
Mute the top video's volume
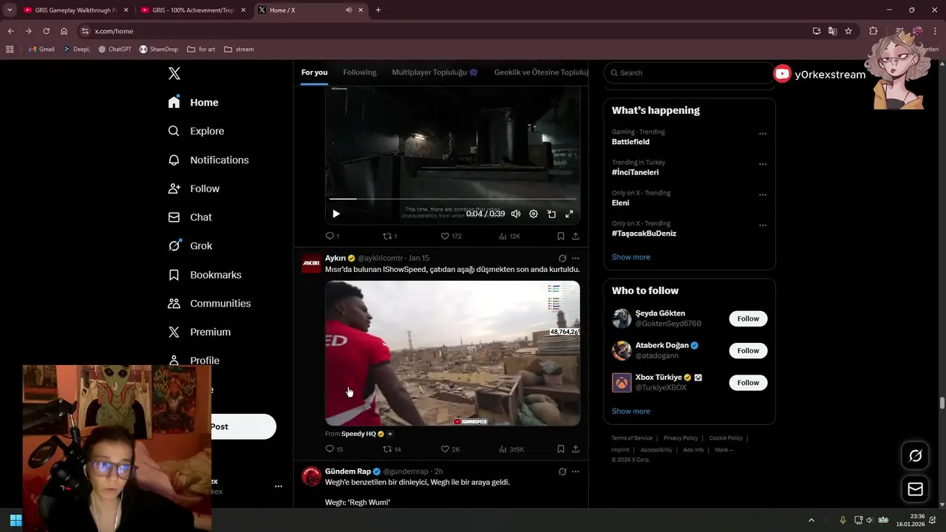click(516, 214)
